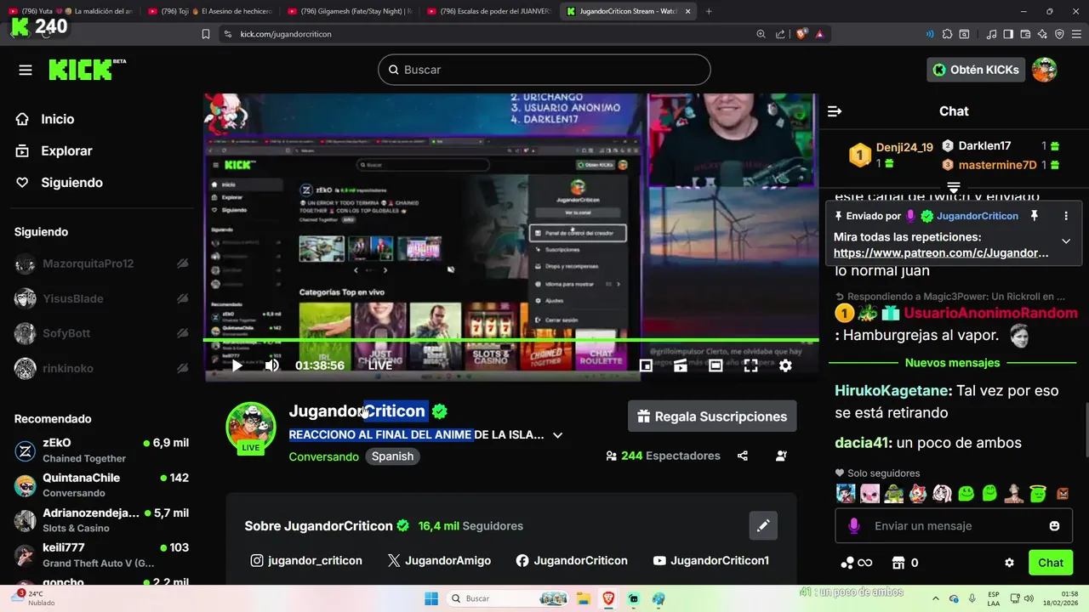Click username UsuarioAnonimoRandom in chat
The image size is (1089, 612).
coord(990,313)
